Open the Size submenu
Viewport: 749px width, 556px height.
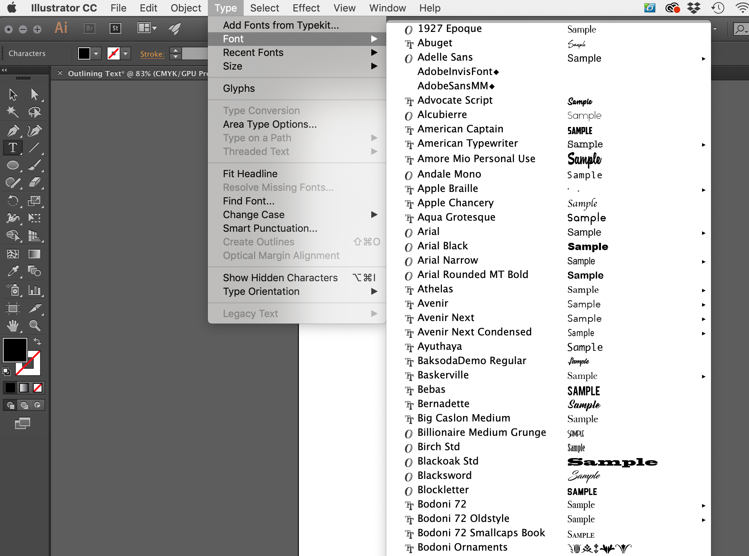coord(297,66)
